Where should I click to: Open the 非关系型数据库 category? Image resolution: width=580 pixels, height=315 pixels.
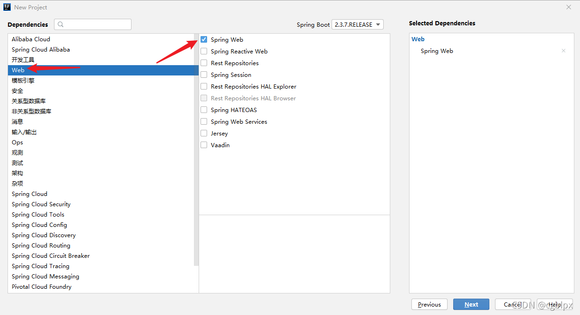101,112
